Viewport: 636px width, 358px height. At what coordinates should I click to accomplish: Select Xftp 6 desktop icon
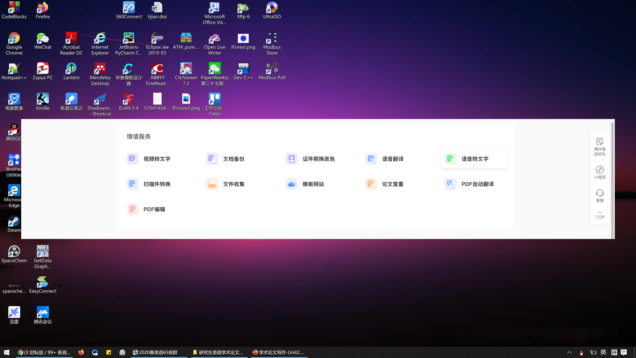point(243,11)
